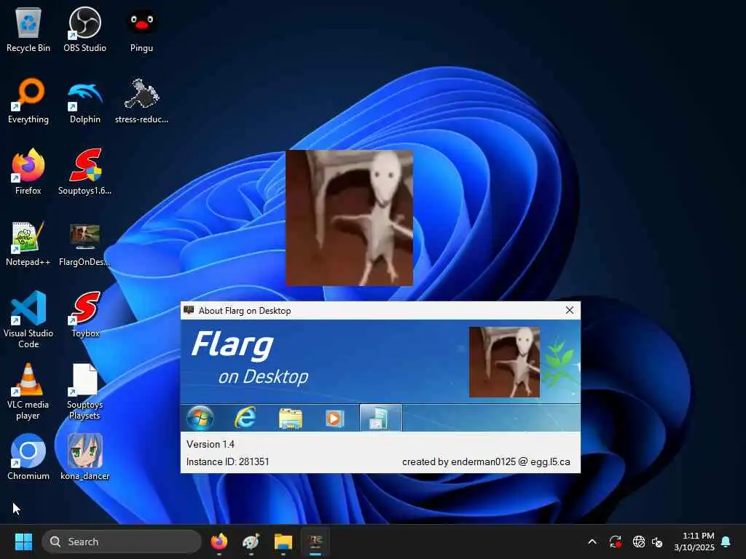Click the Flarg thumbnail in About dialog
The height and width of the screenshot is (559, 746).
coord(504,362)
